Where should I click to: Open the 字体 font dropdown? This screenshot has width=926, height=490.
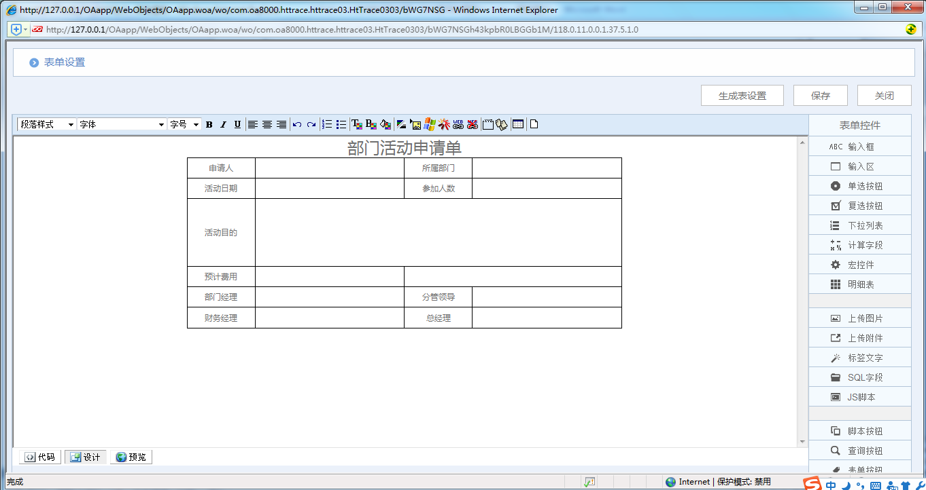pyautogui.click(x=122, y=124)
